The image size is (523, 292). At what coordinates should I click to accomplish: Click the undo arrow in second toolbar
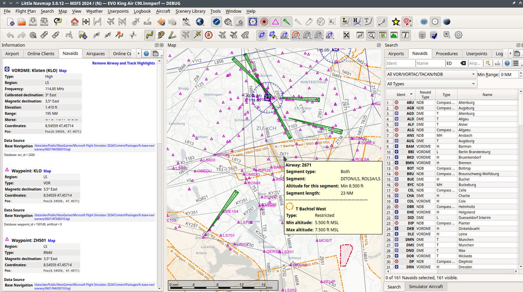pyautogui.click(x=10, y=35)
